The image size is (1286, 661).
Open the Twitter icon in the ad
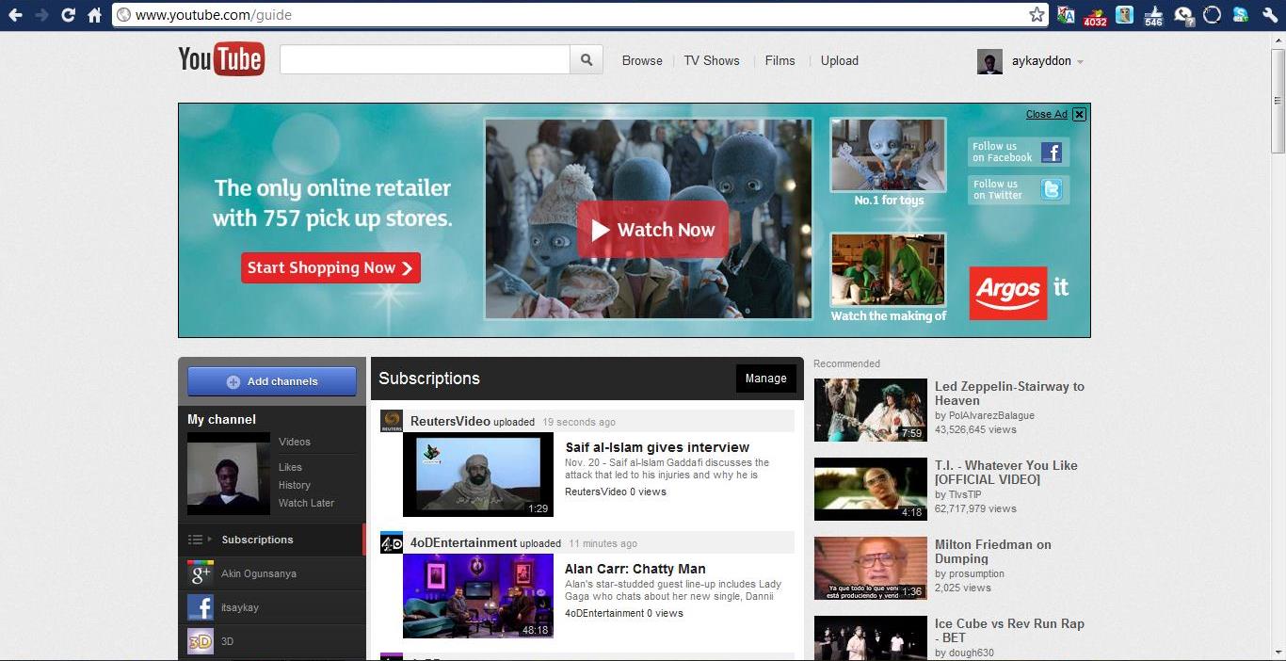[1051, 190]
